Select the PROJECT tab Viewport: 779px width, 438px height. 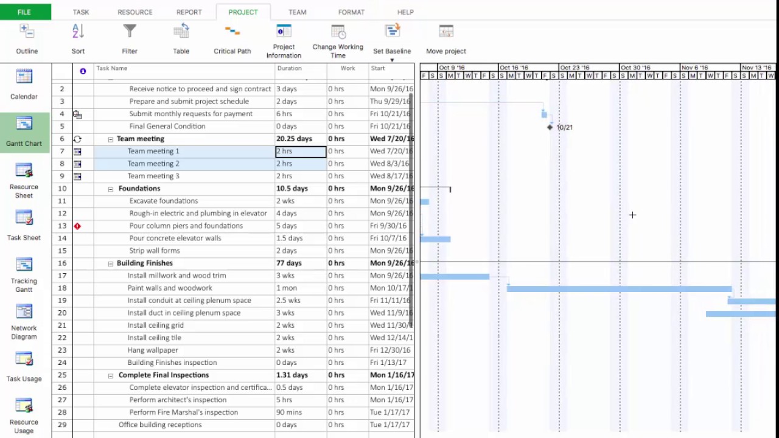[243, 12]
